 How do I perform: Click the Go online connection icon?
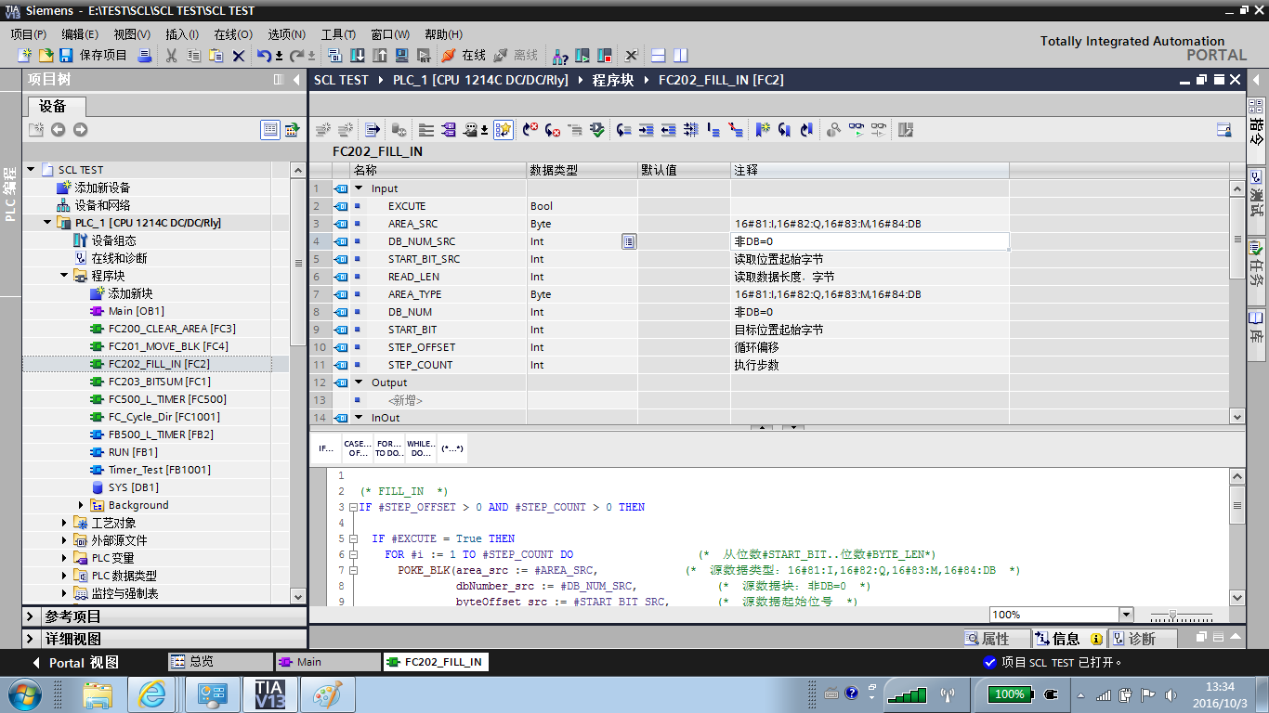pos(449,56)
